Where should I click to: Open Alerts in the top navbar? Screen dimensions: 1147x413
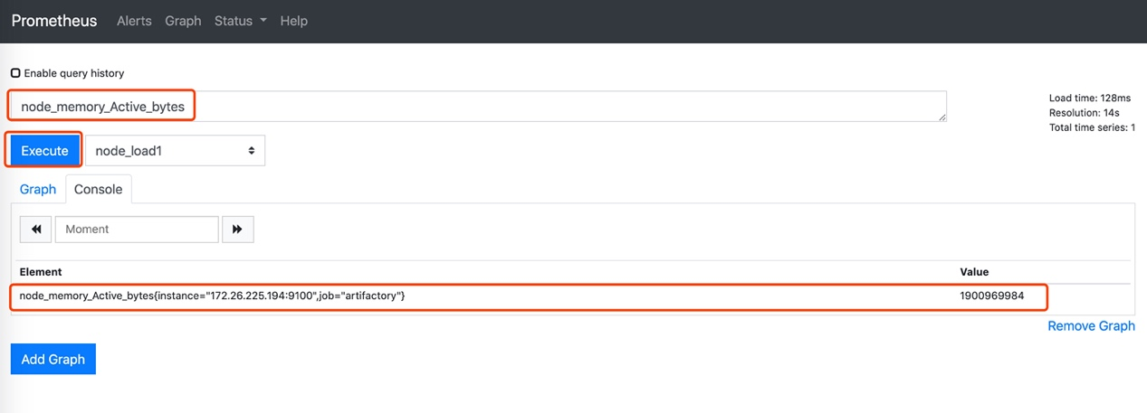(x=134, y=21)
